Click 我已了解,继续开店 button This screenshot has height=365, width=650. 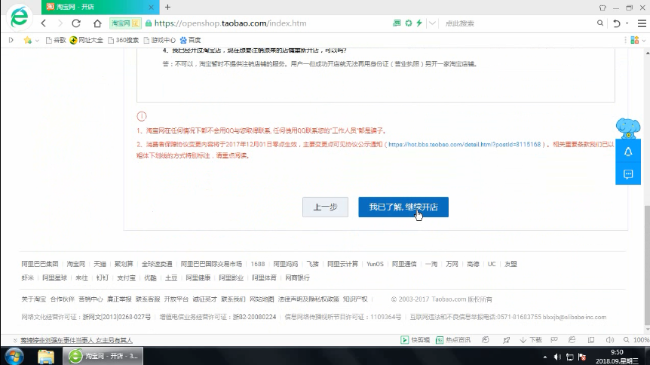(403, 207)
